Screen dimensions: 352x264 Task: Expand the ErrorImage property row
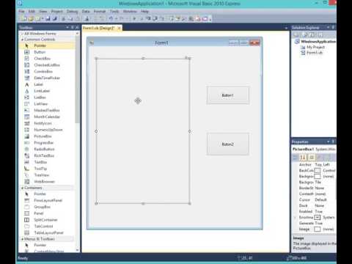[x=295, y=217]
